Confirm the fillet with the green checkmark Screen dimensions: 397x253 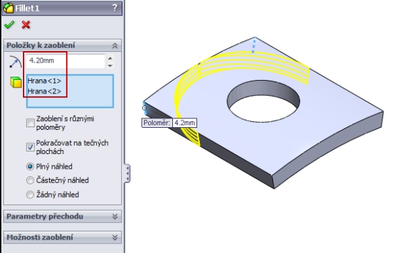point(9,25)
